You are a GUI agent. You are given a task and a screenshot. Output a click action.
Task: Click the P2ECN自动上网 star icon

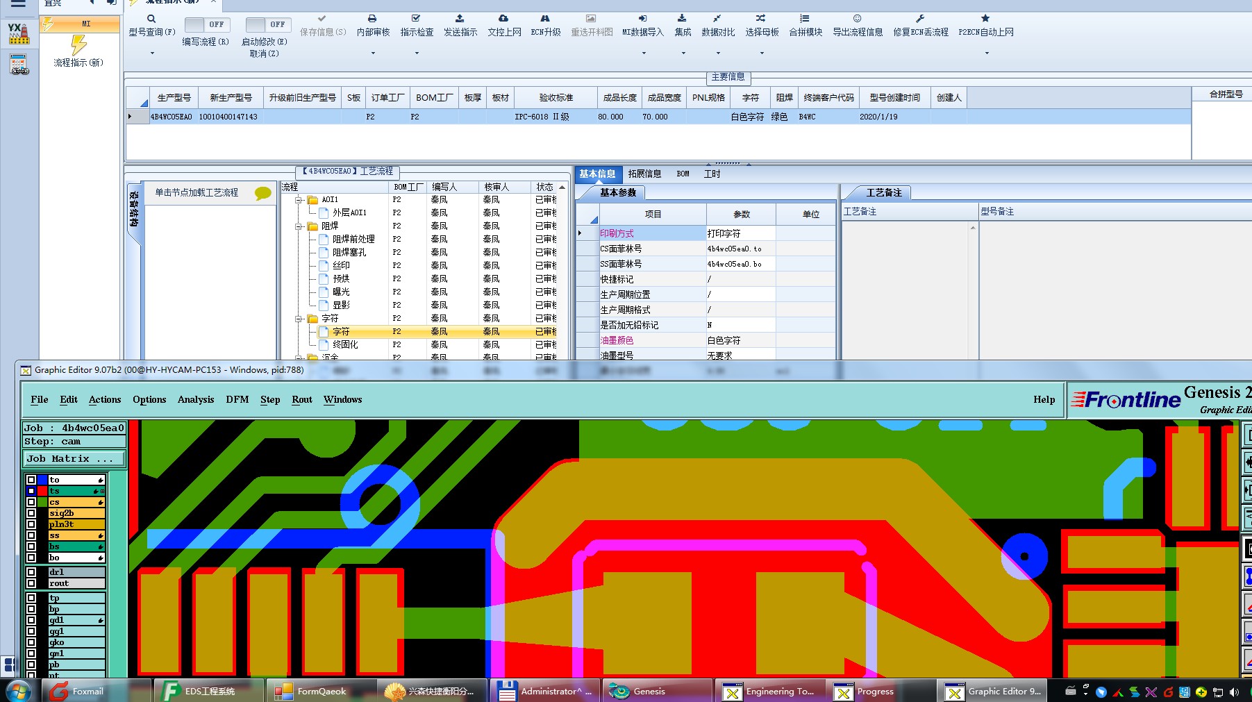click(985, 19)
